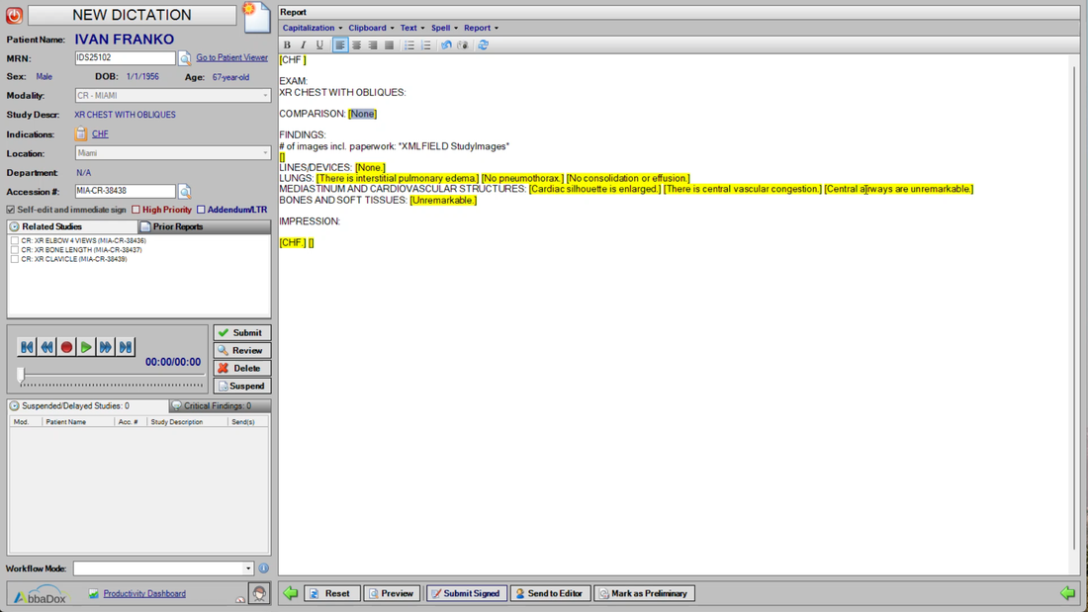Open the Report menu

click(x=481, y=28)
